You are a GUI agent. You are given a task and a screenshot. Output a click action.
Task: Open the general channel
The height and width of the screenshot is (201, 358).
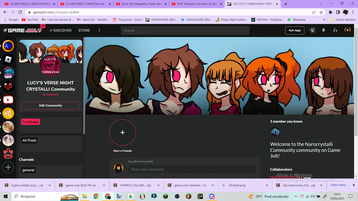click(x=28, y=170)
